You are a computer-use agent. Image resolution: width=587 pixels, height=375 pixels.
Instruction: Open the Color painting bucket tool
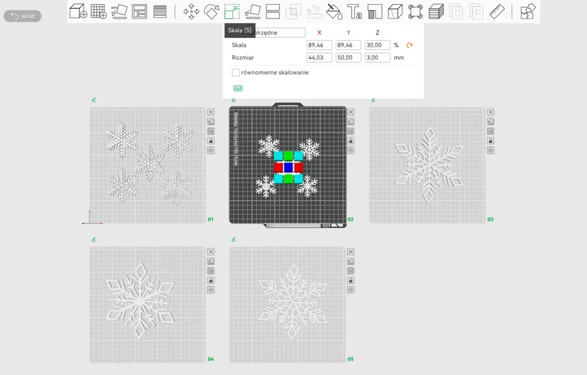[x=334, y=11]
